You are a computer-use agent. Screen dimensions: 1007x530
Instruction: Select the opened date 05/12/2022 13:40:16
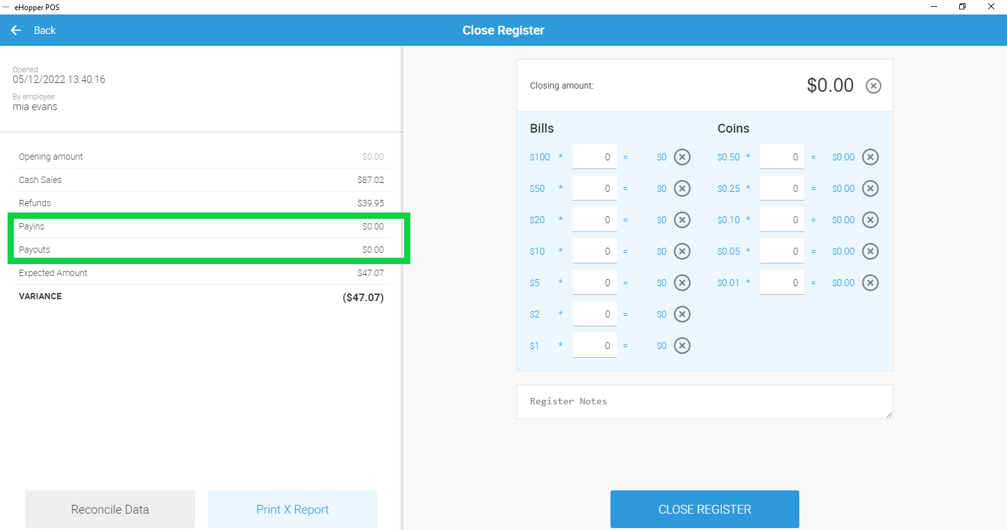[x=59, y=79]
